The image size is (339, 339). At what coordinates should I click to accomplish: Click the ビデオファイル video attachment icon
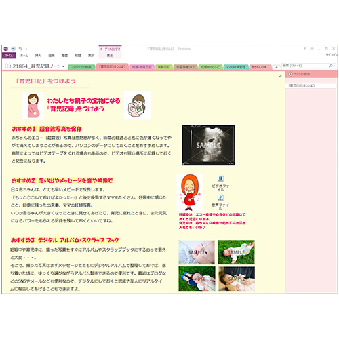click(x=220, y=178)
